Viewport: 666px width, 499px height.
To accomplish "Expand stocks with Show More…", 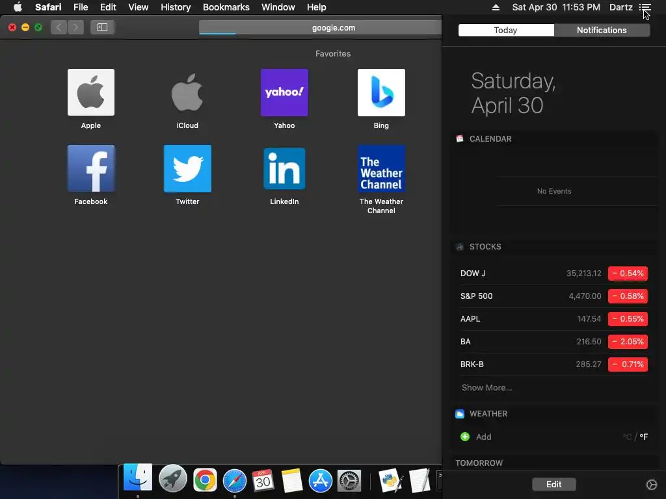I will click(x=486, y=387).
